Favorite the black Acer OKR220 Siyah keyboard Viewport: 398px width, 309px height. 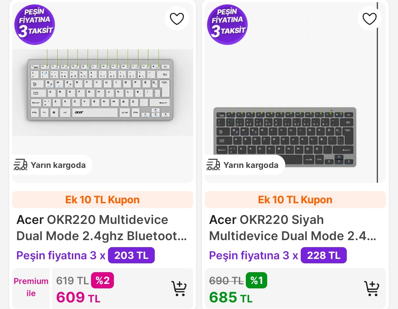(x=369, y=19)
